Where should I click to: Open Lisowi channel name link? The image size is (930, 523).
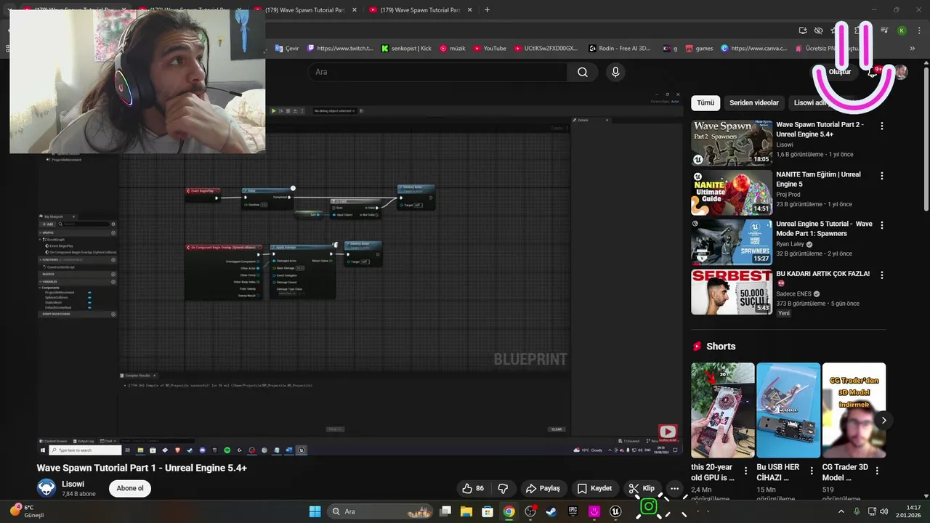coord(73,484)
